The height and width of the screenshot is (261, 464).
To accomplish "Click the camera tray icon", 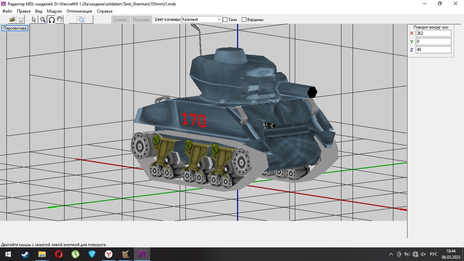I will [x=399, y=254].
